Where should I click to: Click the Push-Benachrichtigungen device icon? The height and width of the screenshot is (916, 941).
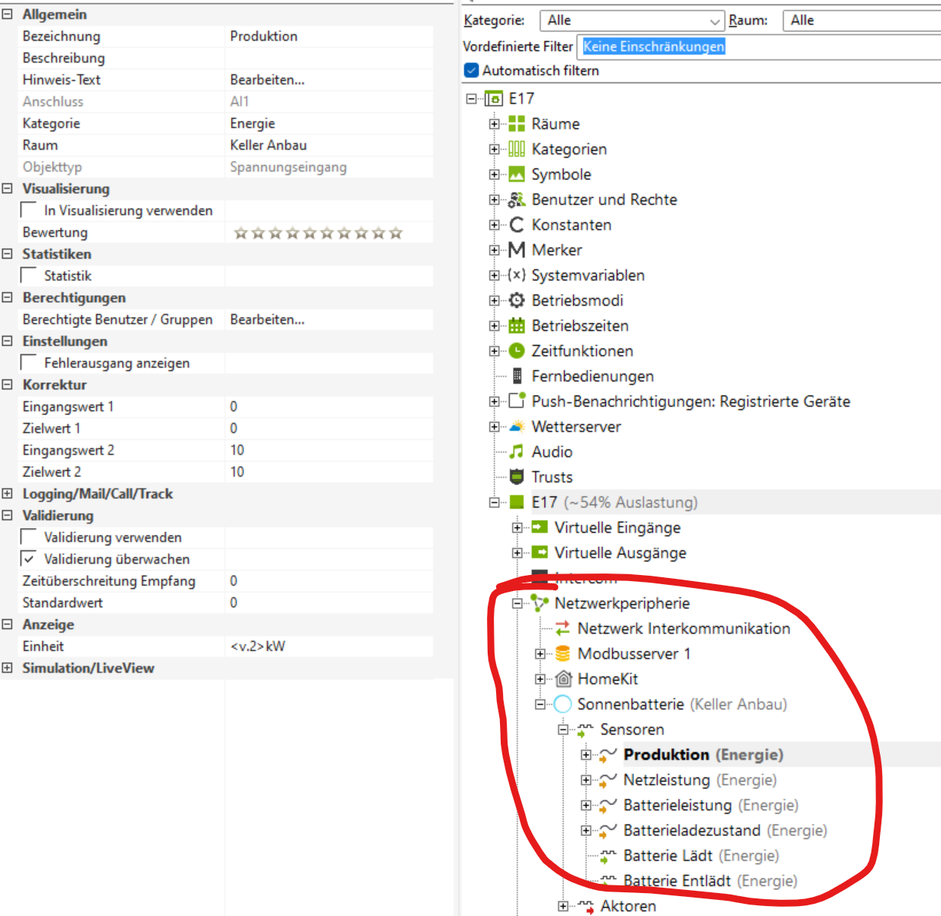click(x=517, y=401)
